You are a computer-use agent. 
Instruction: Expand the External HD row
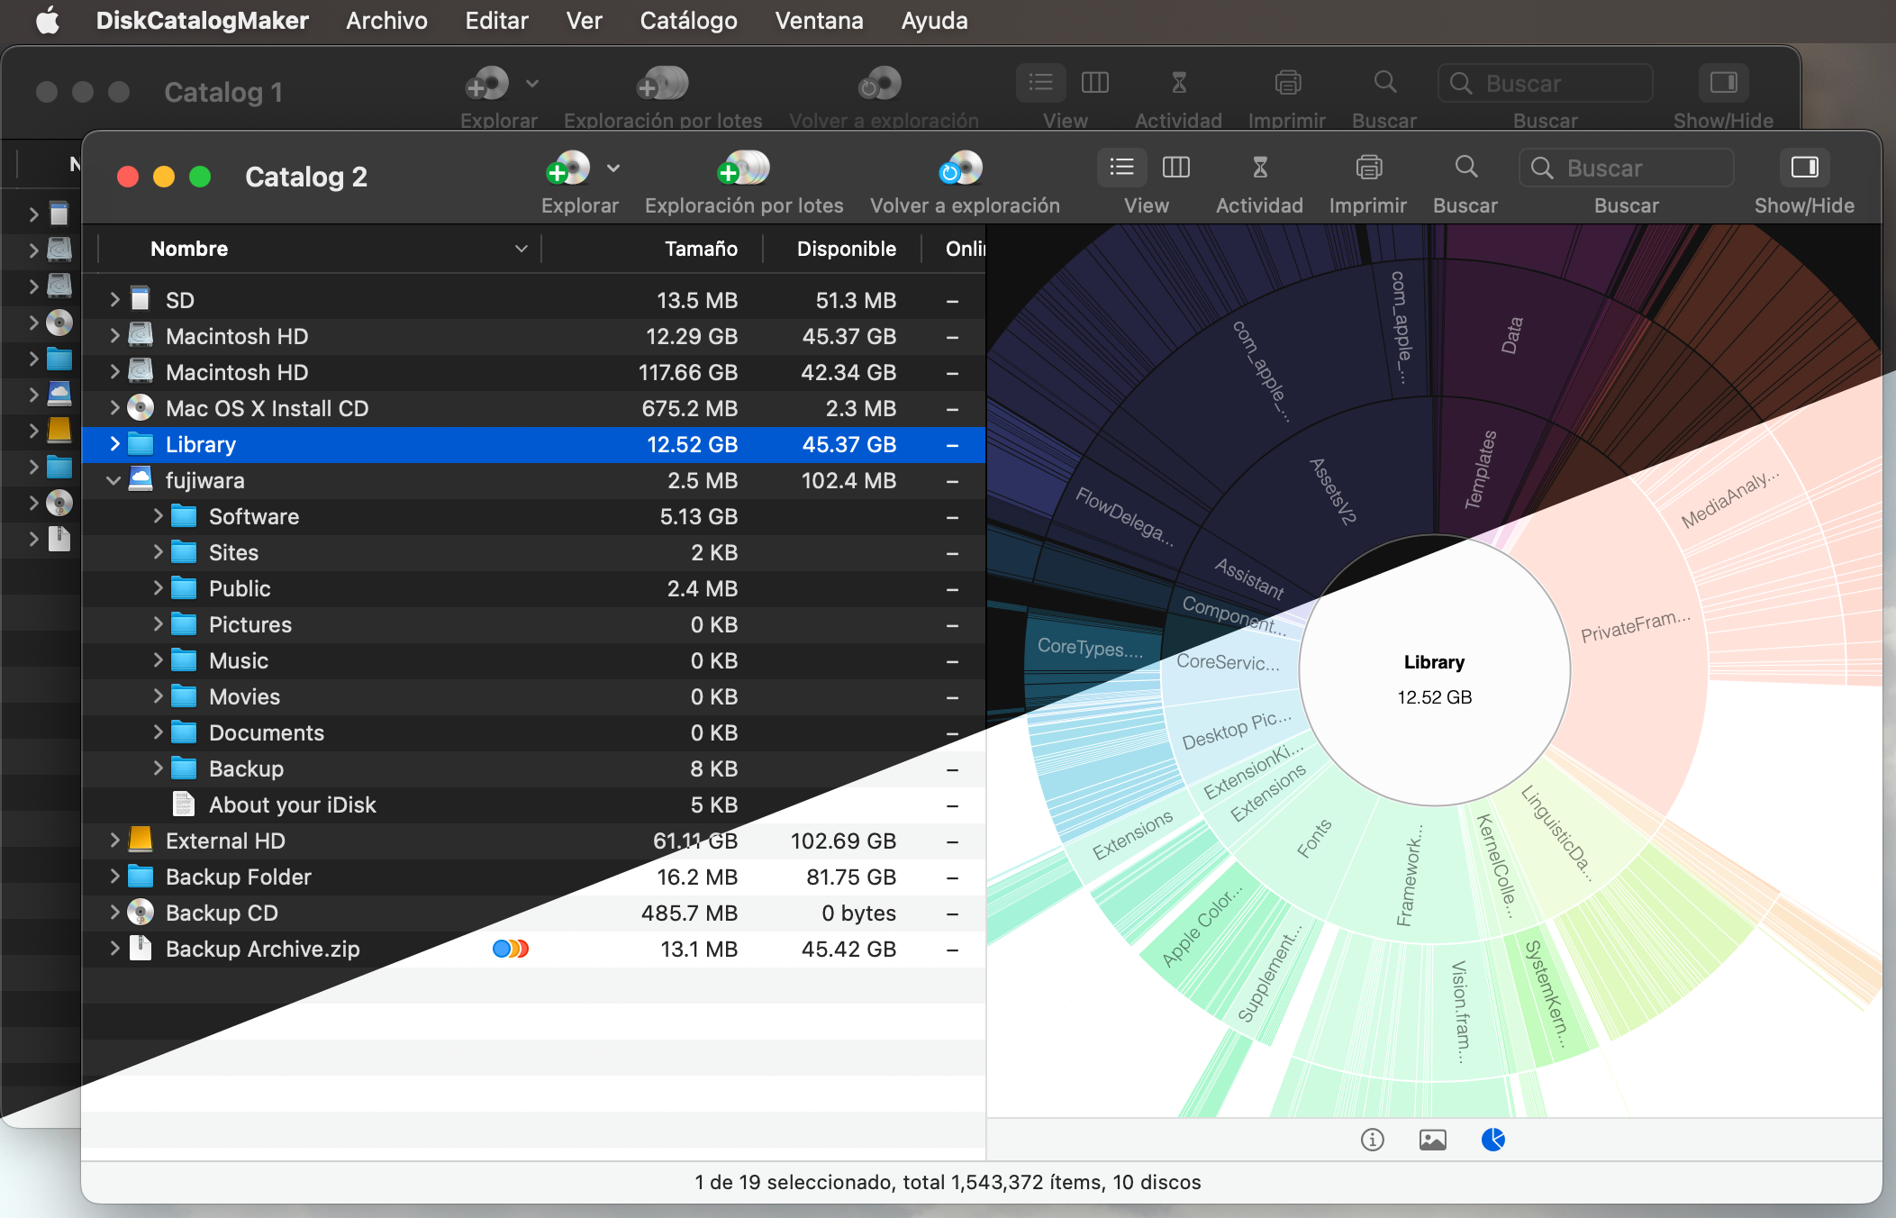click(114, 841)
